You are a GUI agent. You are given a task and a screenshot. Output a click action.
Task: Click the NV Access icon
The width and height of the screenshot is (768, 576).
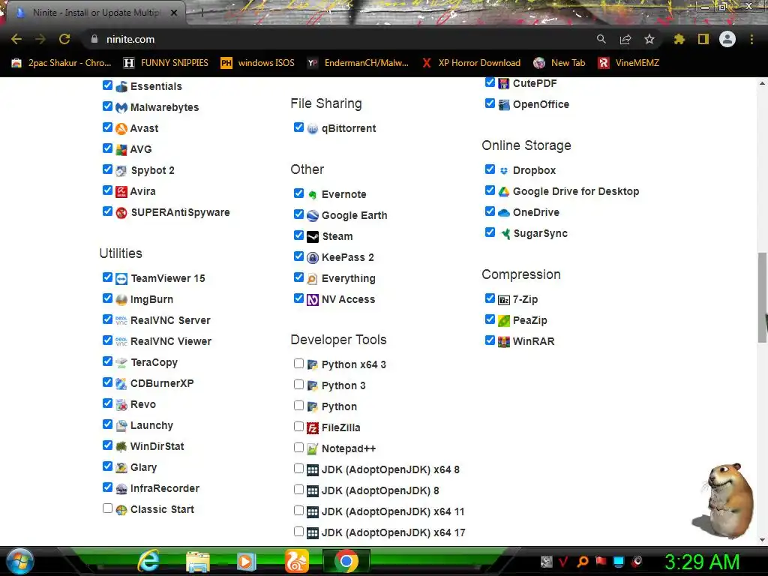point(313,300)
